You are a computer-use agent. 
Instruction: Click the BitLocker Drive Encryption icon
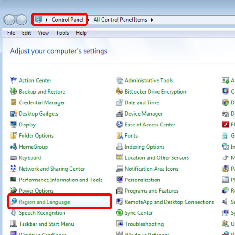click(119, 91)
